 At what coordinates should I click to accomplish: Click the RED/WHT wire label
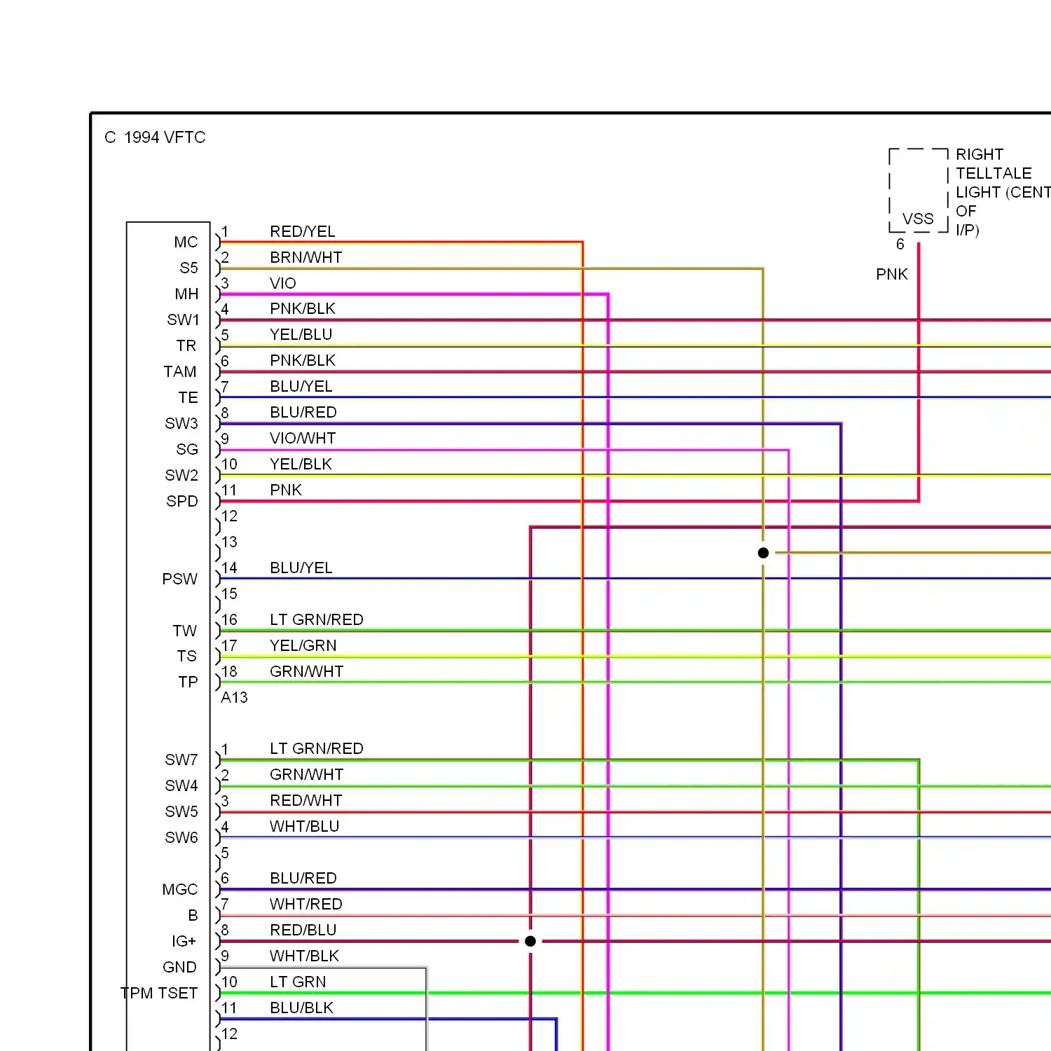306,800
